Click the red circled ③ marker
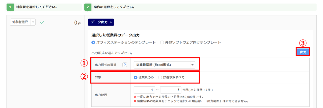 [303, 43]
